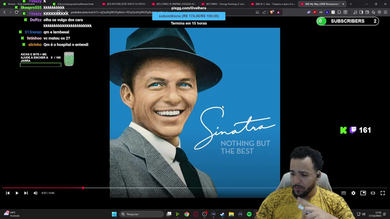
Task: Click the Sinatra album cover video area
Action: [x=195, y=113]
